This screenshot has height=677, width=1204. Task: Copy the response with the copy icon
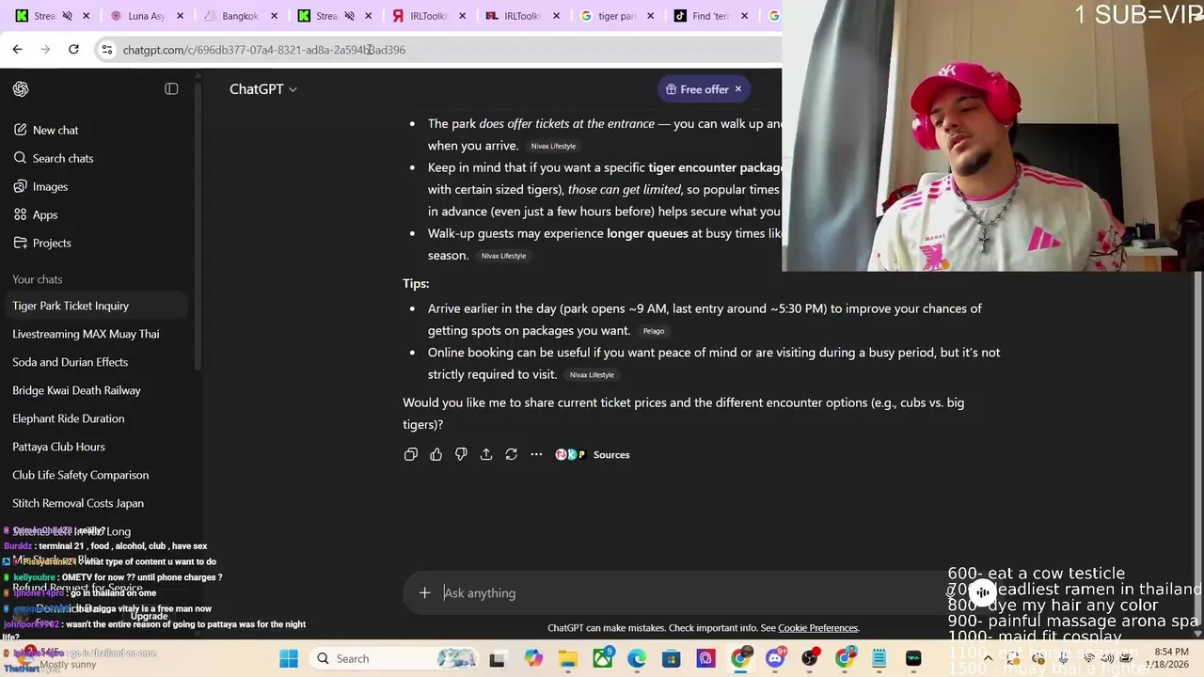coord(411,454)
